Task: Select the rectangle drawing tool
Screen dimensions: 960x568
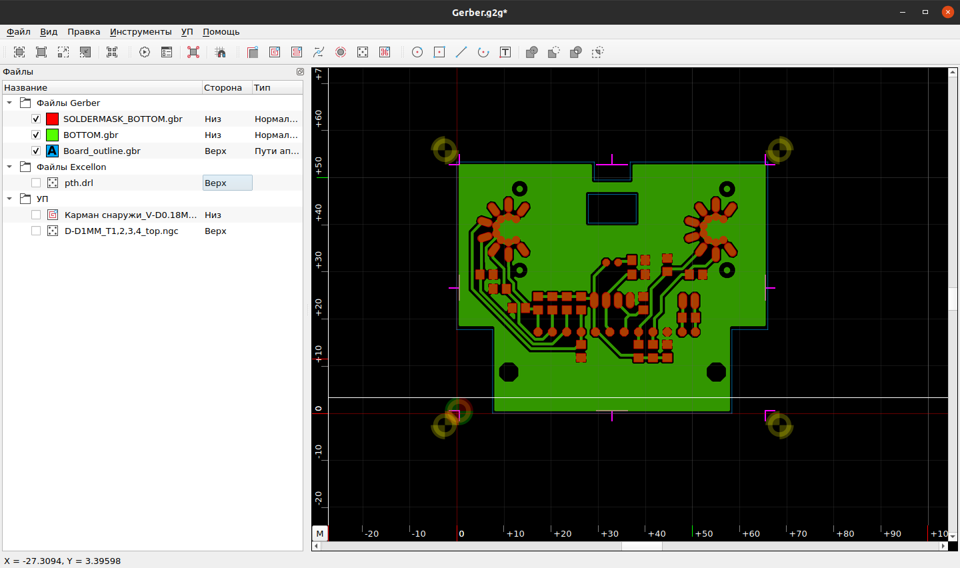Action: click(x=439, y=52)
